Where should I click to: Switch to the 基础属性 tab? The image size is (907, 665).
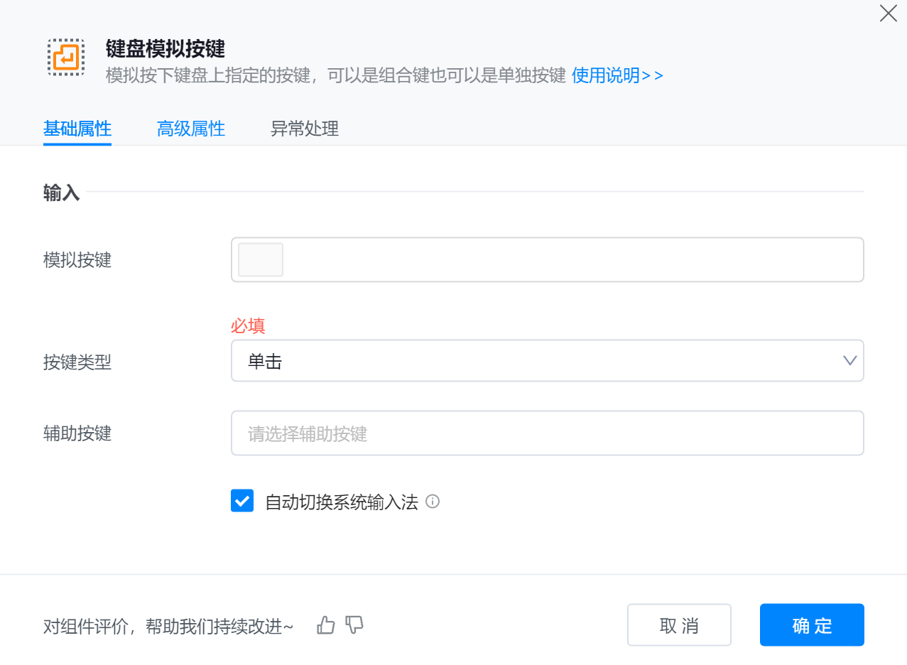pyautogui.click(x=77, y=129)
